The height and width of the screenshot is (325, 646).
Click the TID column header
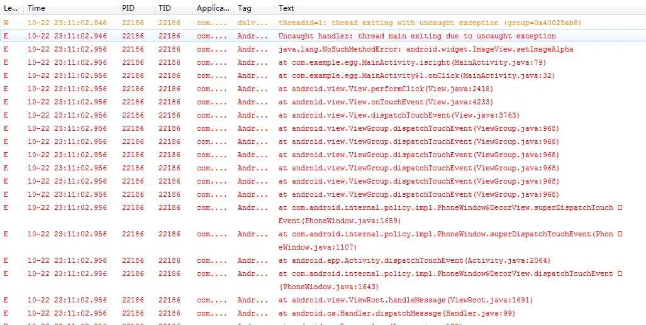174,8
